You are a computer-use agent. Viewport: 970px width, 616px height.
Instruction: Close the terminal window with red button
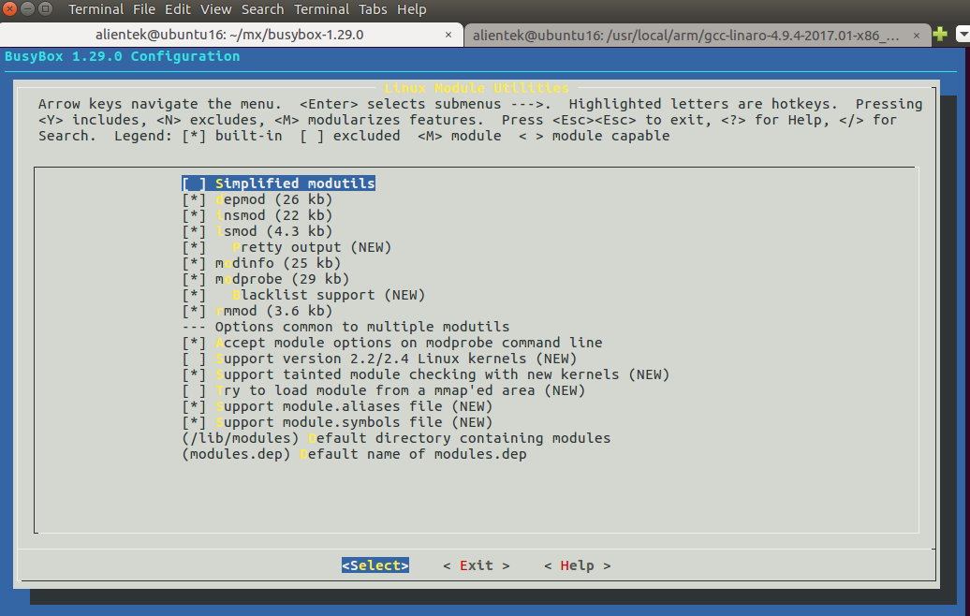tap(10, 8)
